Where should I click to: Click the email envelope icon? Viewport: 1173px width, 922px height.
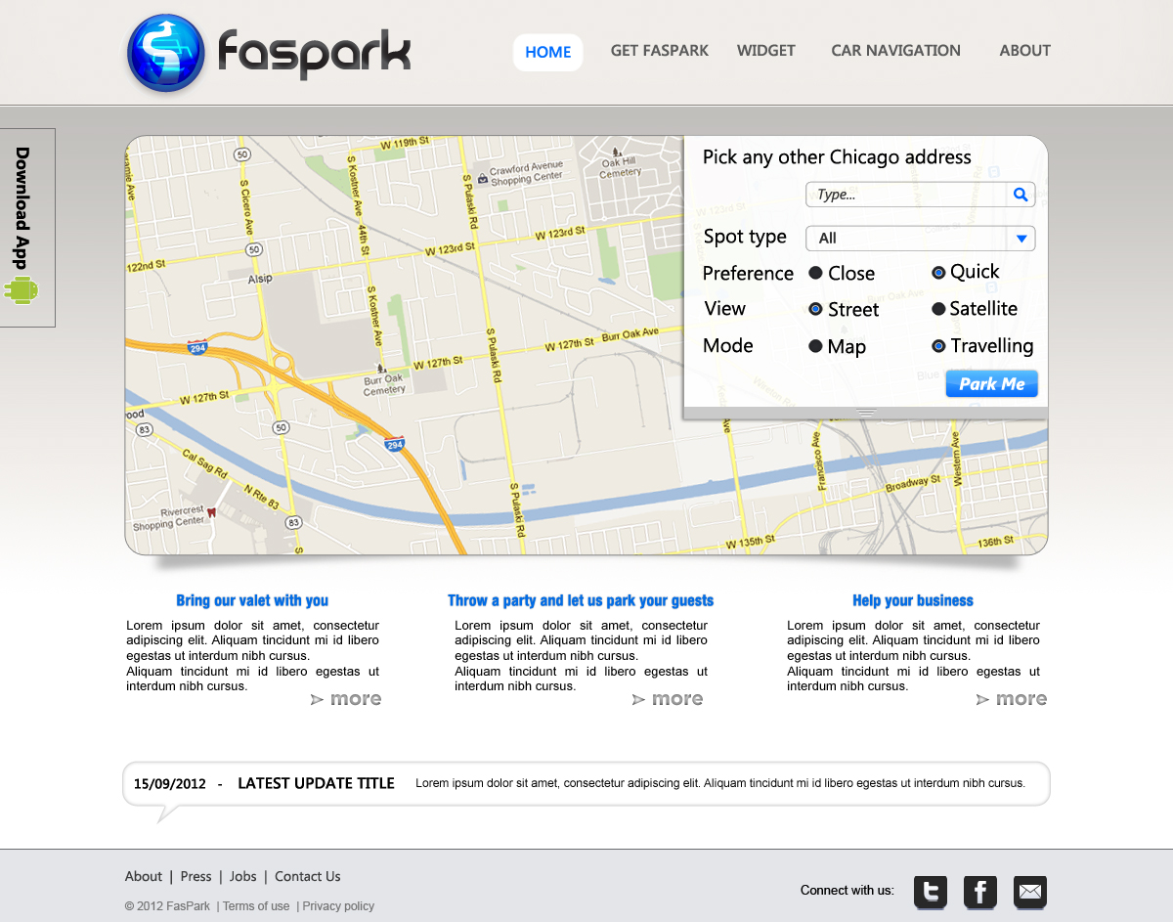(x=1029, y=892)
